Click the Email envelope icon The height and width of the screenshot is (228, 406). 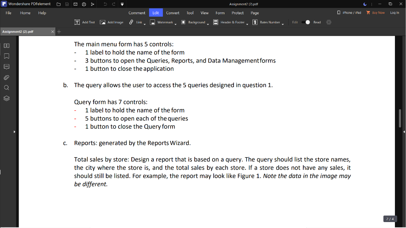click(75, 4)
